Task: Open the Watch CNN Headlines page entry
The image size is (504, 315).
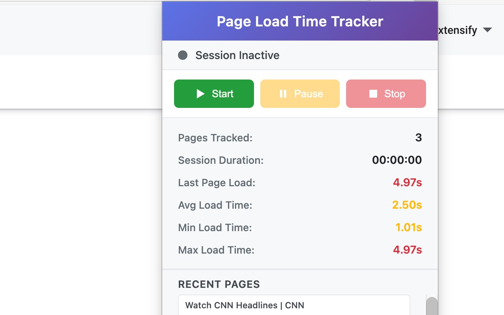Action: click(x=245, y=305)
